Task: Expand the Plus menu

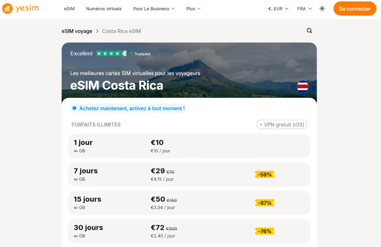Action: click(193, 9)
